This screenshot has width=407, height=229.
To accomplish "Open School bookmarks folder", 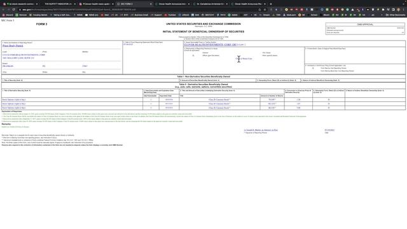I will [313, 15].
